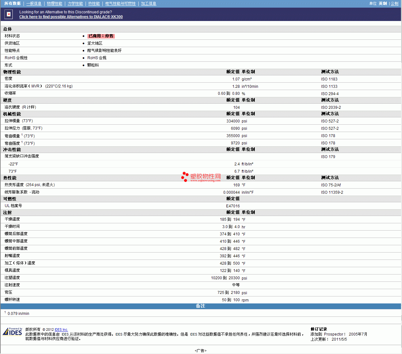Viewport: 402px width, 354px height.
Task: Select the 螺筒前部温度 row label
Action: pyautogui.click(x=16, y=248)
